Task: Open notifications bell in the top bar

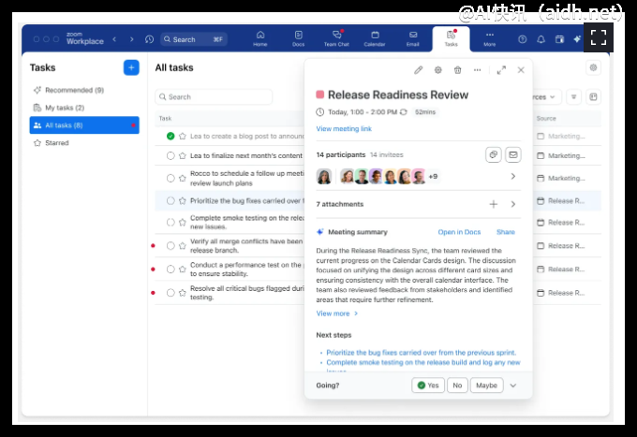Action: point(541,39)
